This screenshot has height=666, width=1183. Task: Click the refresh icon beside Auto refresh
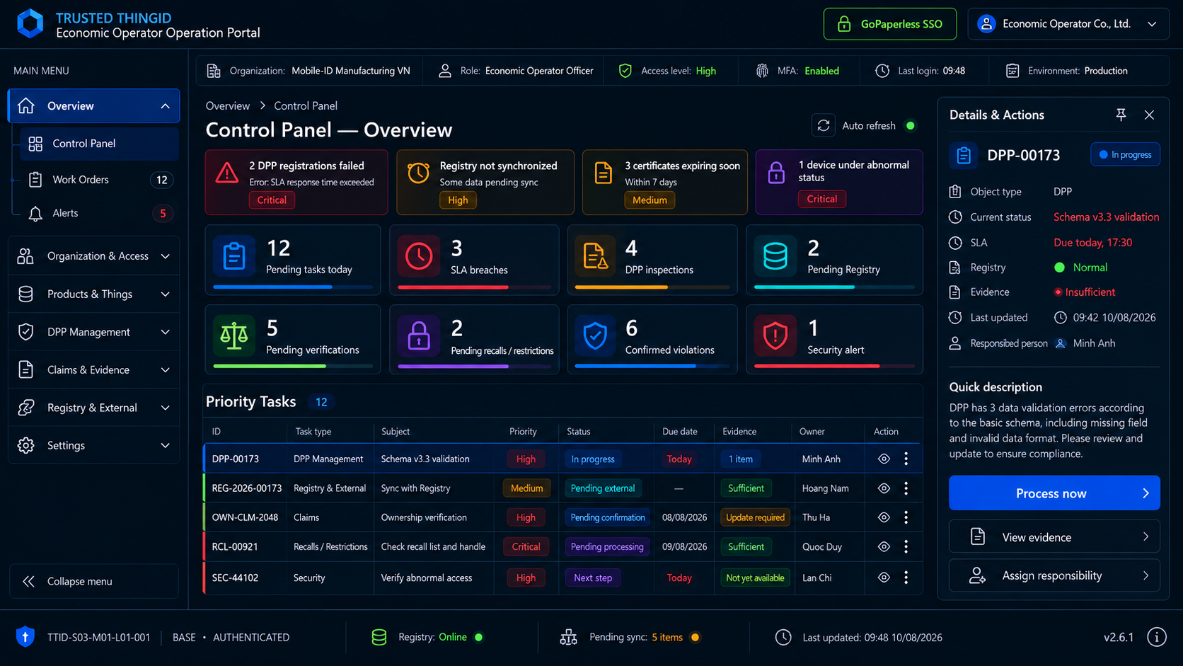(823, 125)
